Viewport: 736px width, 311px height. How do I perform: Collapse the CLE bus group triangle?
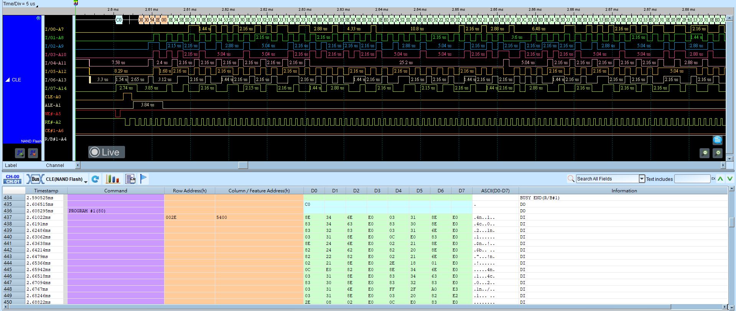(7, 80)
